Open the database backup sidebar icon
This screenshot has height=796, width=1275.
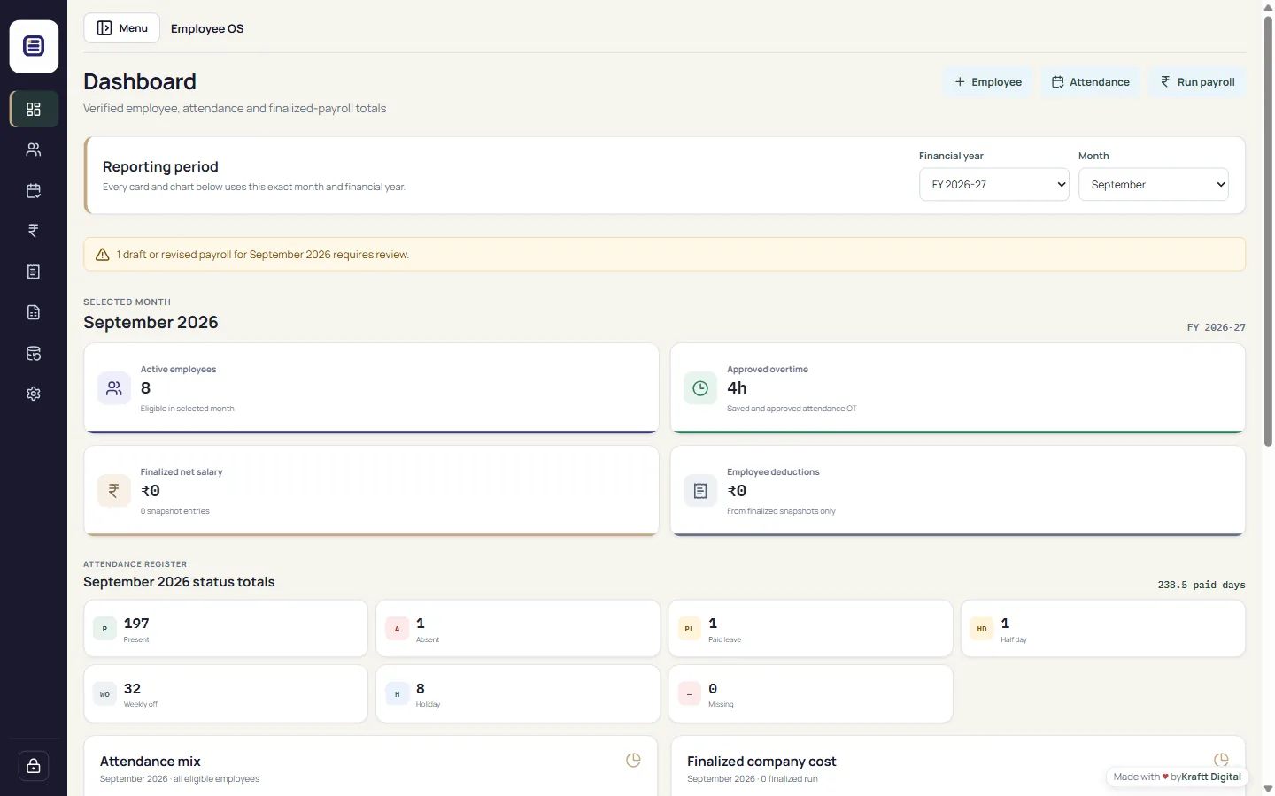pyautogui.click(x=34, y=353)
